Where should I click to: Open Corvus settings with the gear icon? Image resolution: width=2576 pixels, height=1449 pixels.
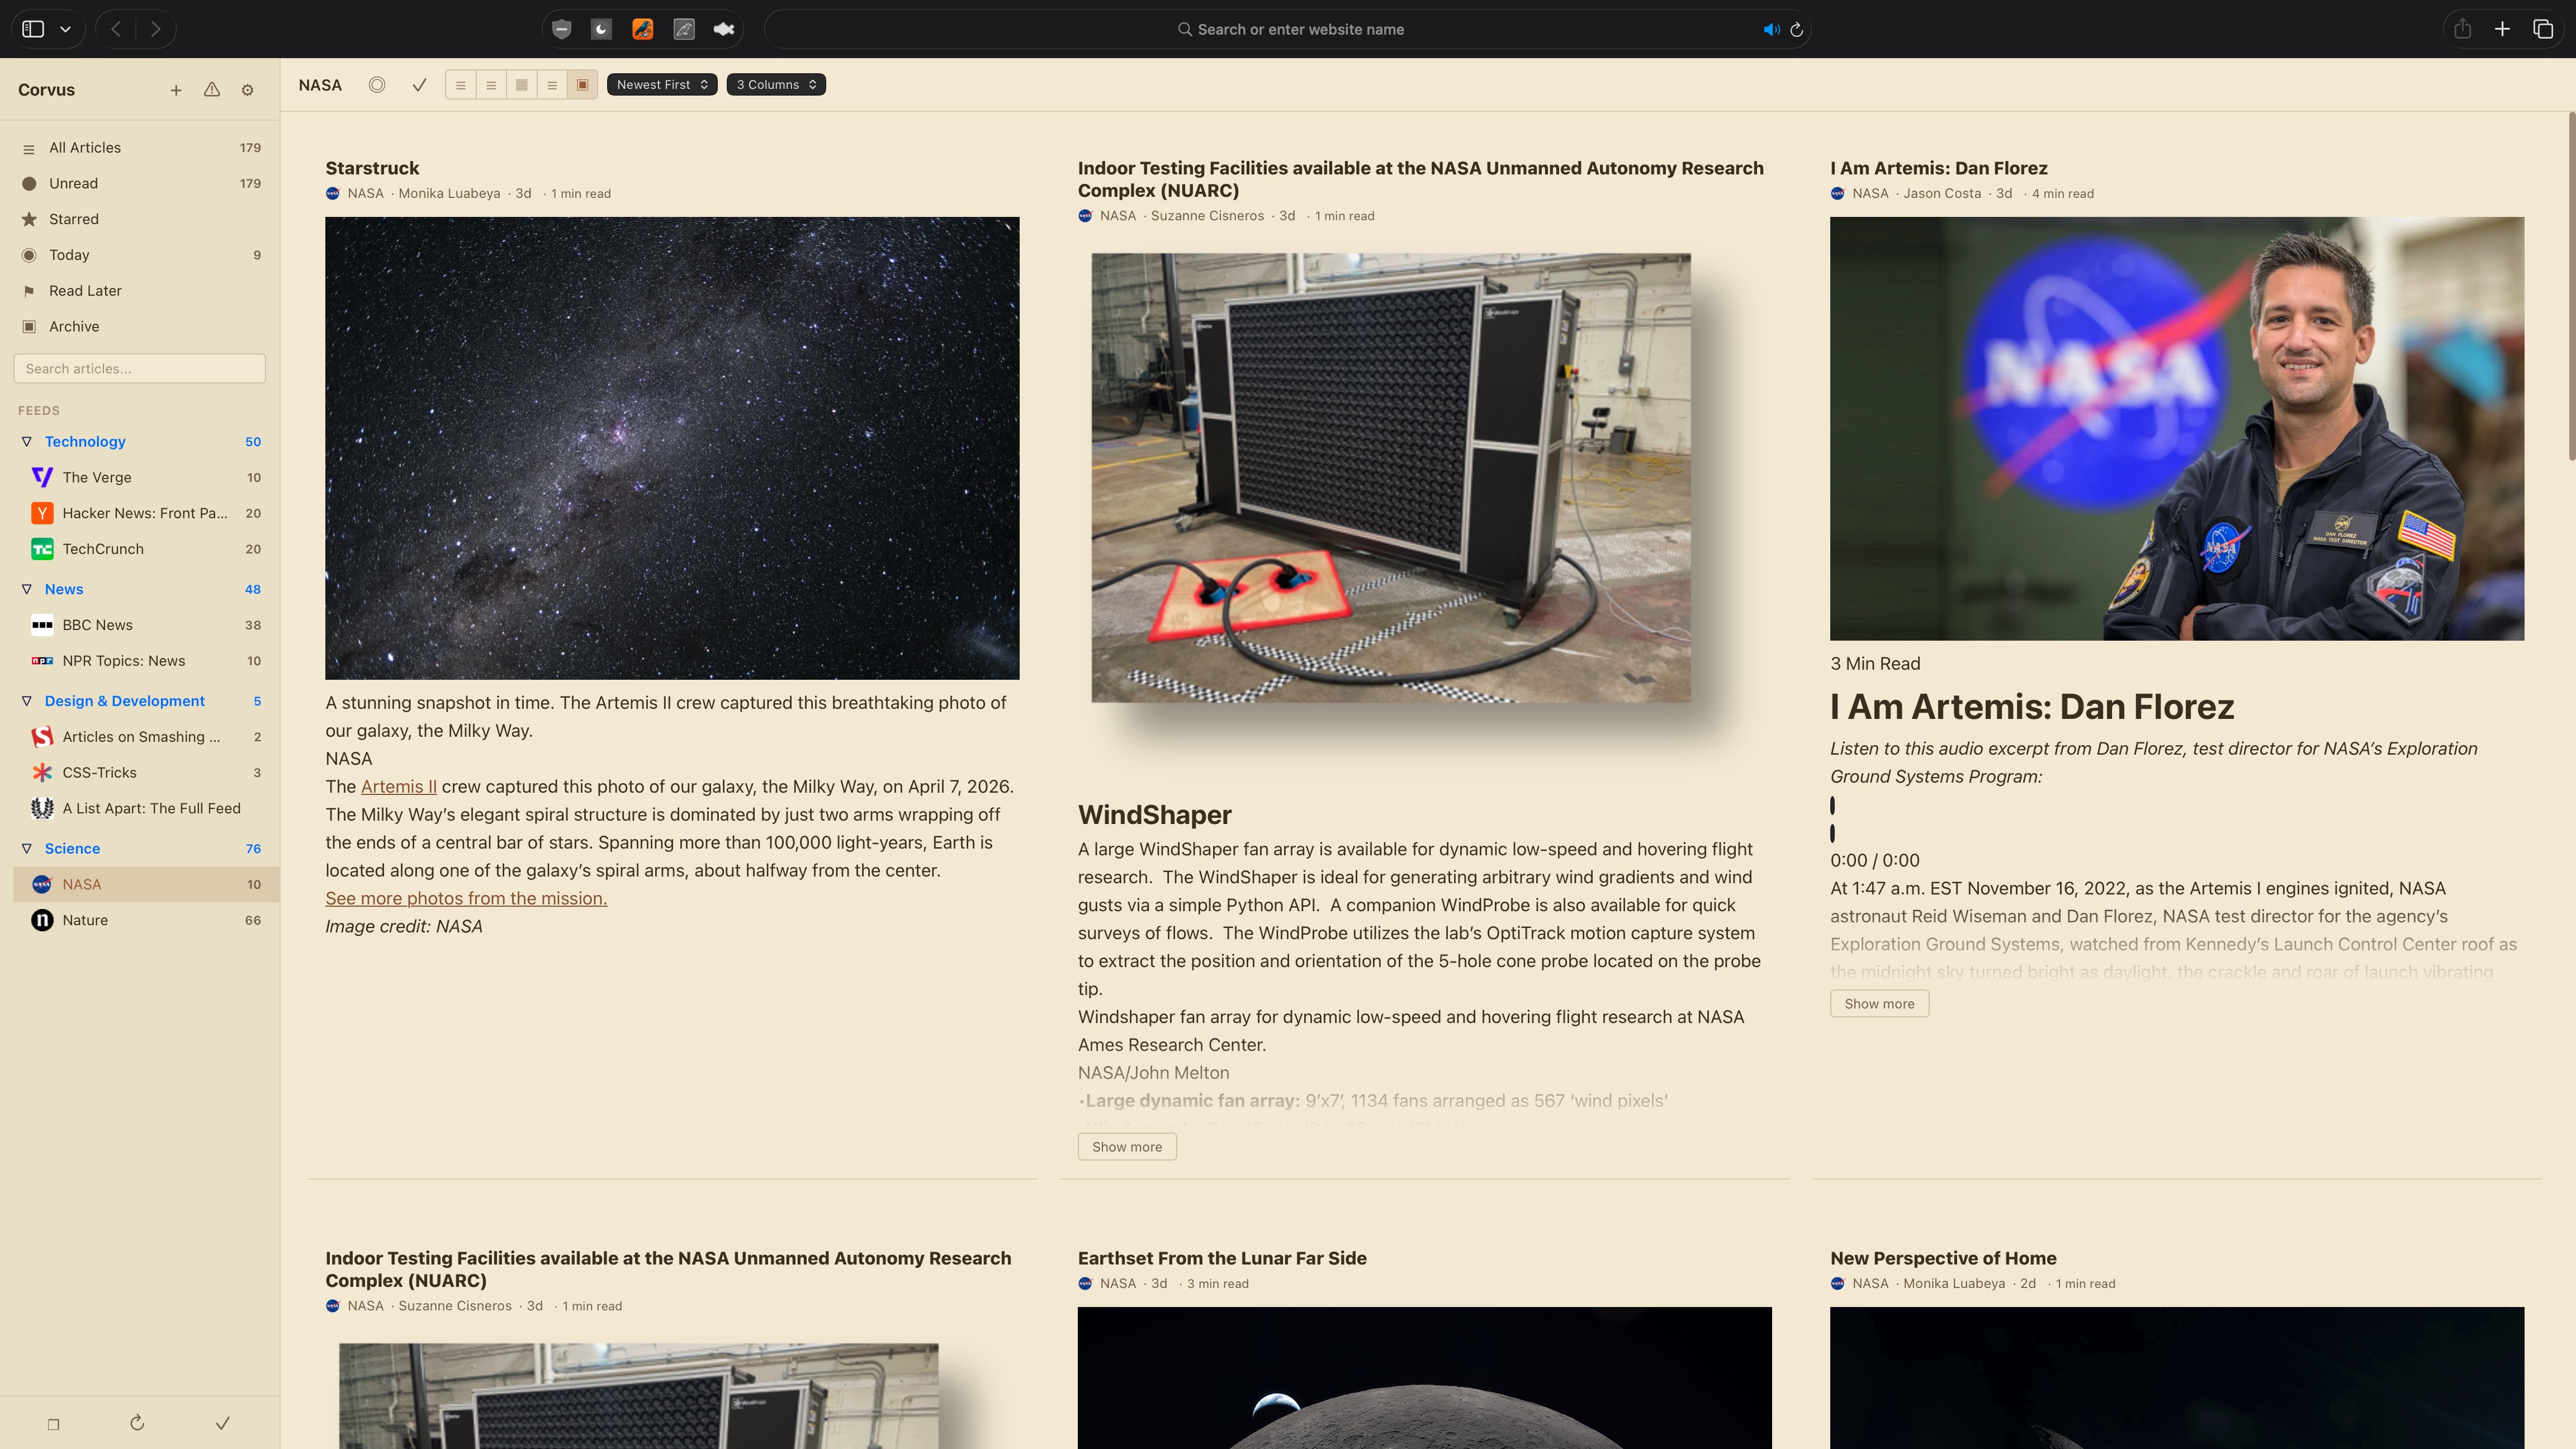click(246, 89)
